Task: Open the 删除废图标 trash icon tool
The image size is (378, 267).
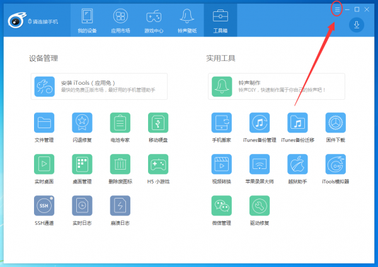Action: [120, 164]
